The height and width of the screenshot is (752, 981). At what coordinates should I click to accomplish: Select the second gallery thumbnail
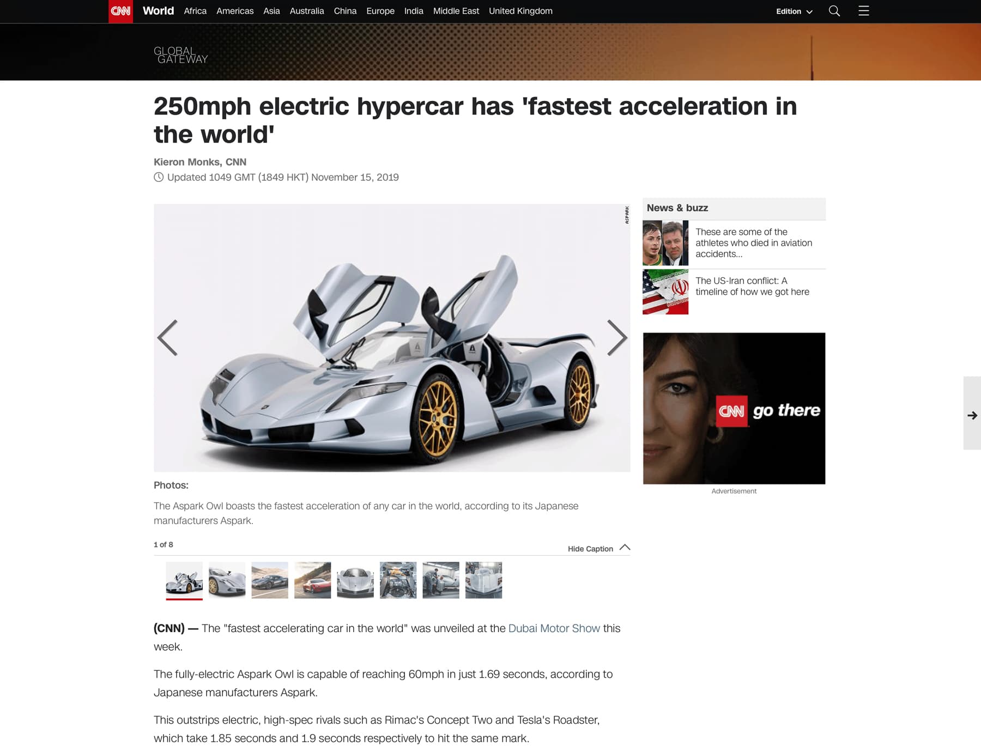[227, 580]
